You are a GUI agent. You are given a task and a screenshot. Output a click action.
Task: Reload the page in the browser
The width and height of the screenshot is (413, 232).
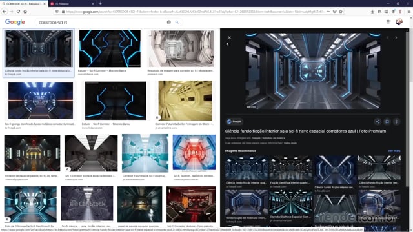18,12
